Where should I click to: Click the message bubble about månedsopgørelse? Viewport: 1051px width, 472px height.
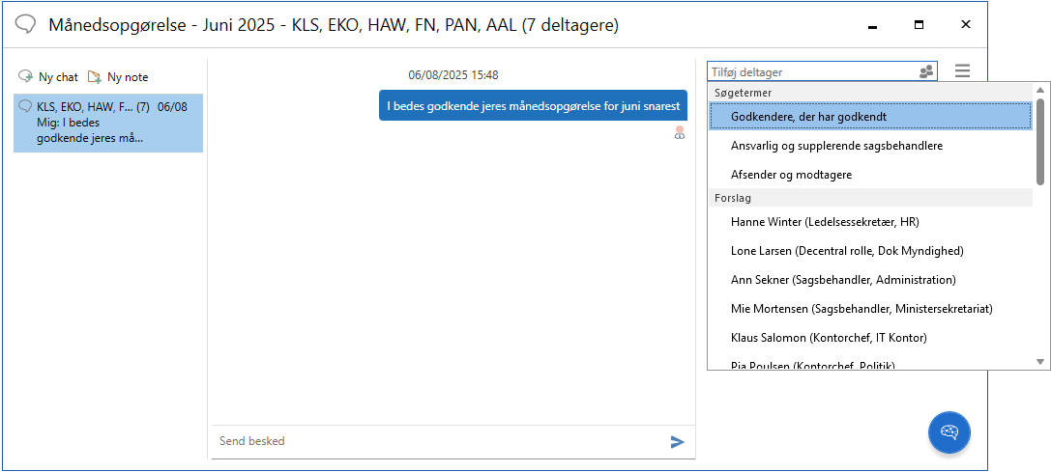tap(533, 106)
